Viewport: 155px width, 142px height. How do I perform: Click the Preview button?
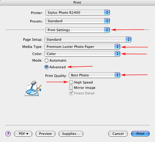45,134
